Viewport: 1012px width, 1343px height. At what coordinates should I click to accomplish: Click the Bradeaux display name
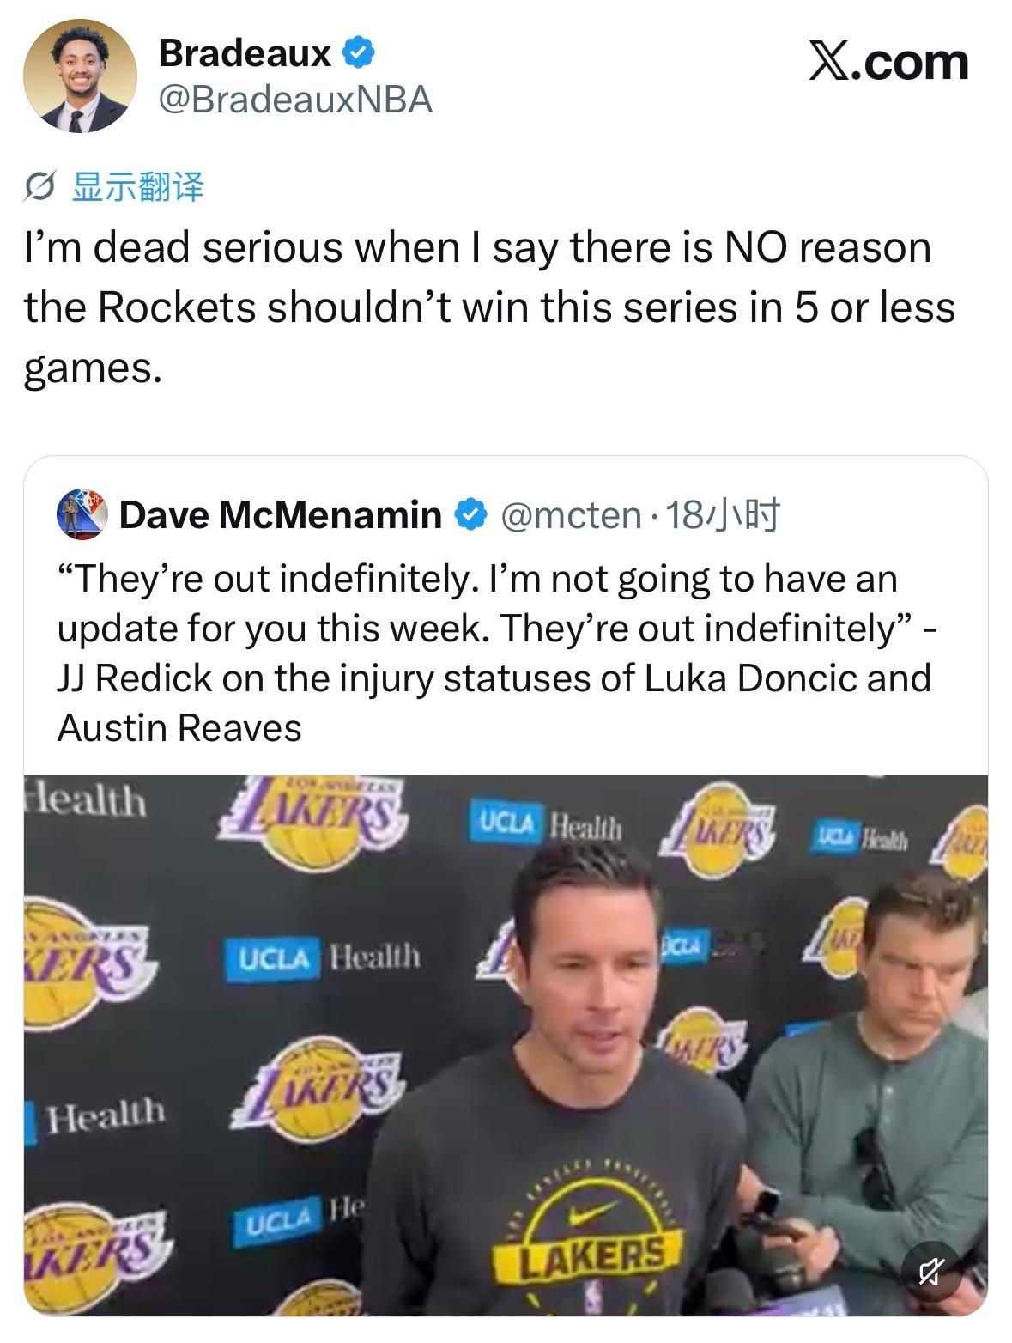(245, 53)
